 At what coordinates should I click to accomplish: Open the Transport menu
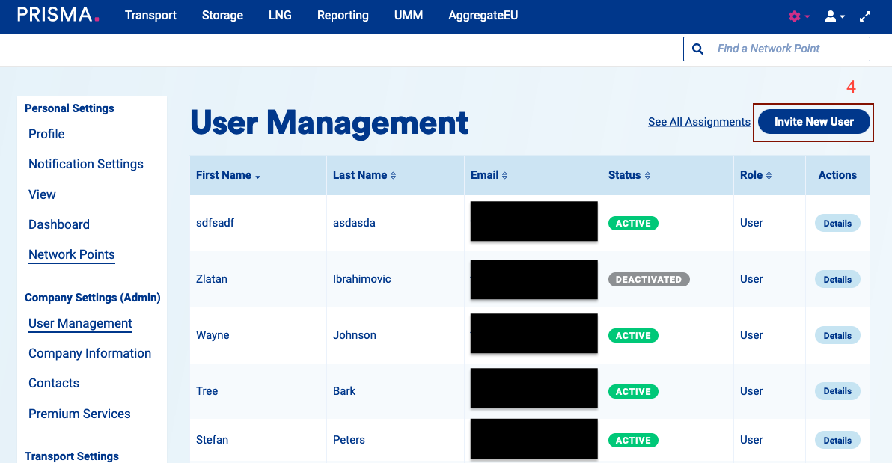click(150, 16)
